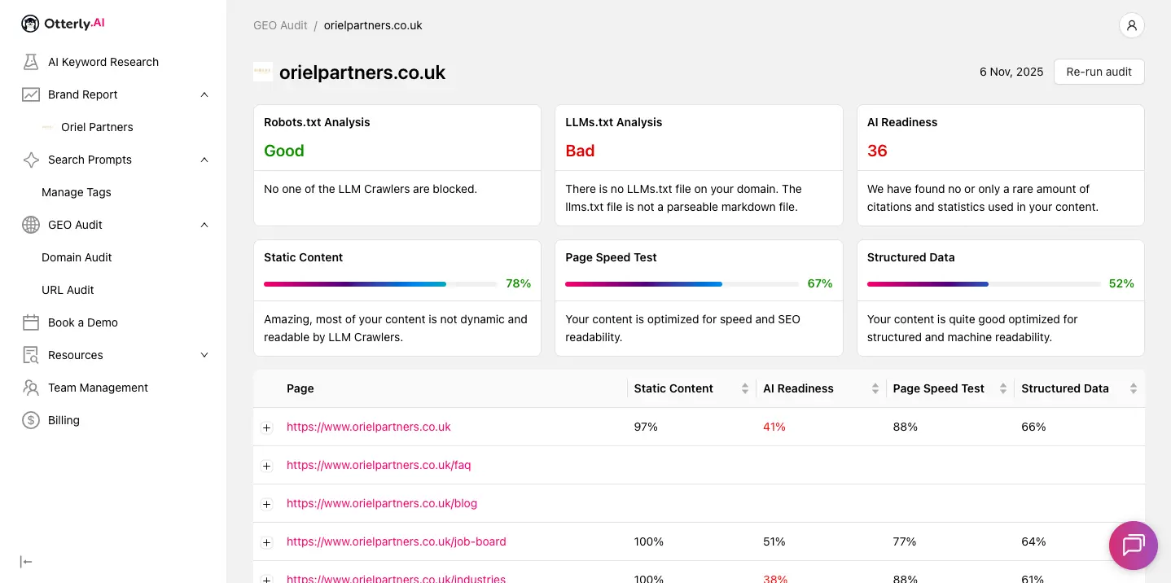Image resolution: width=1171 pixels, height=583 pixels.
Task: Expand the job-board page row
Action: (x=266, y=542)
